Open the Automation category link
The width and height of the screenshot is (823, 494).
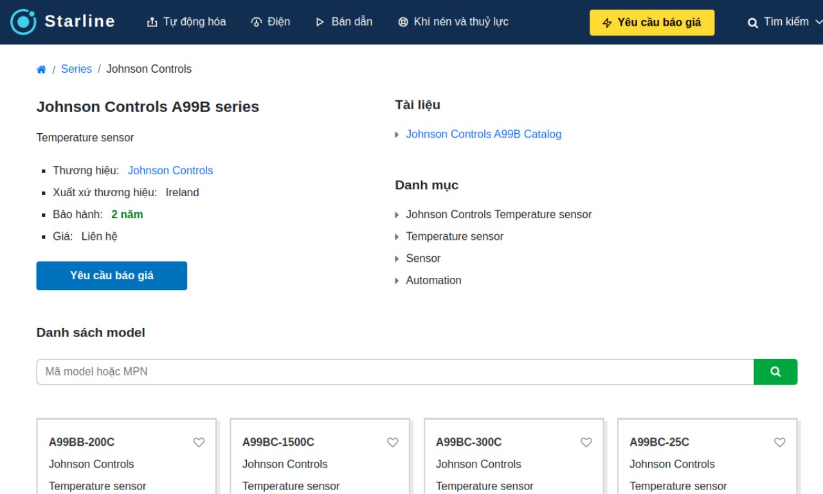point(433,280)
